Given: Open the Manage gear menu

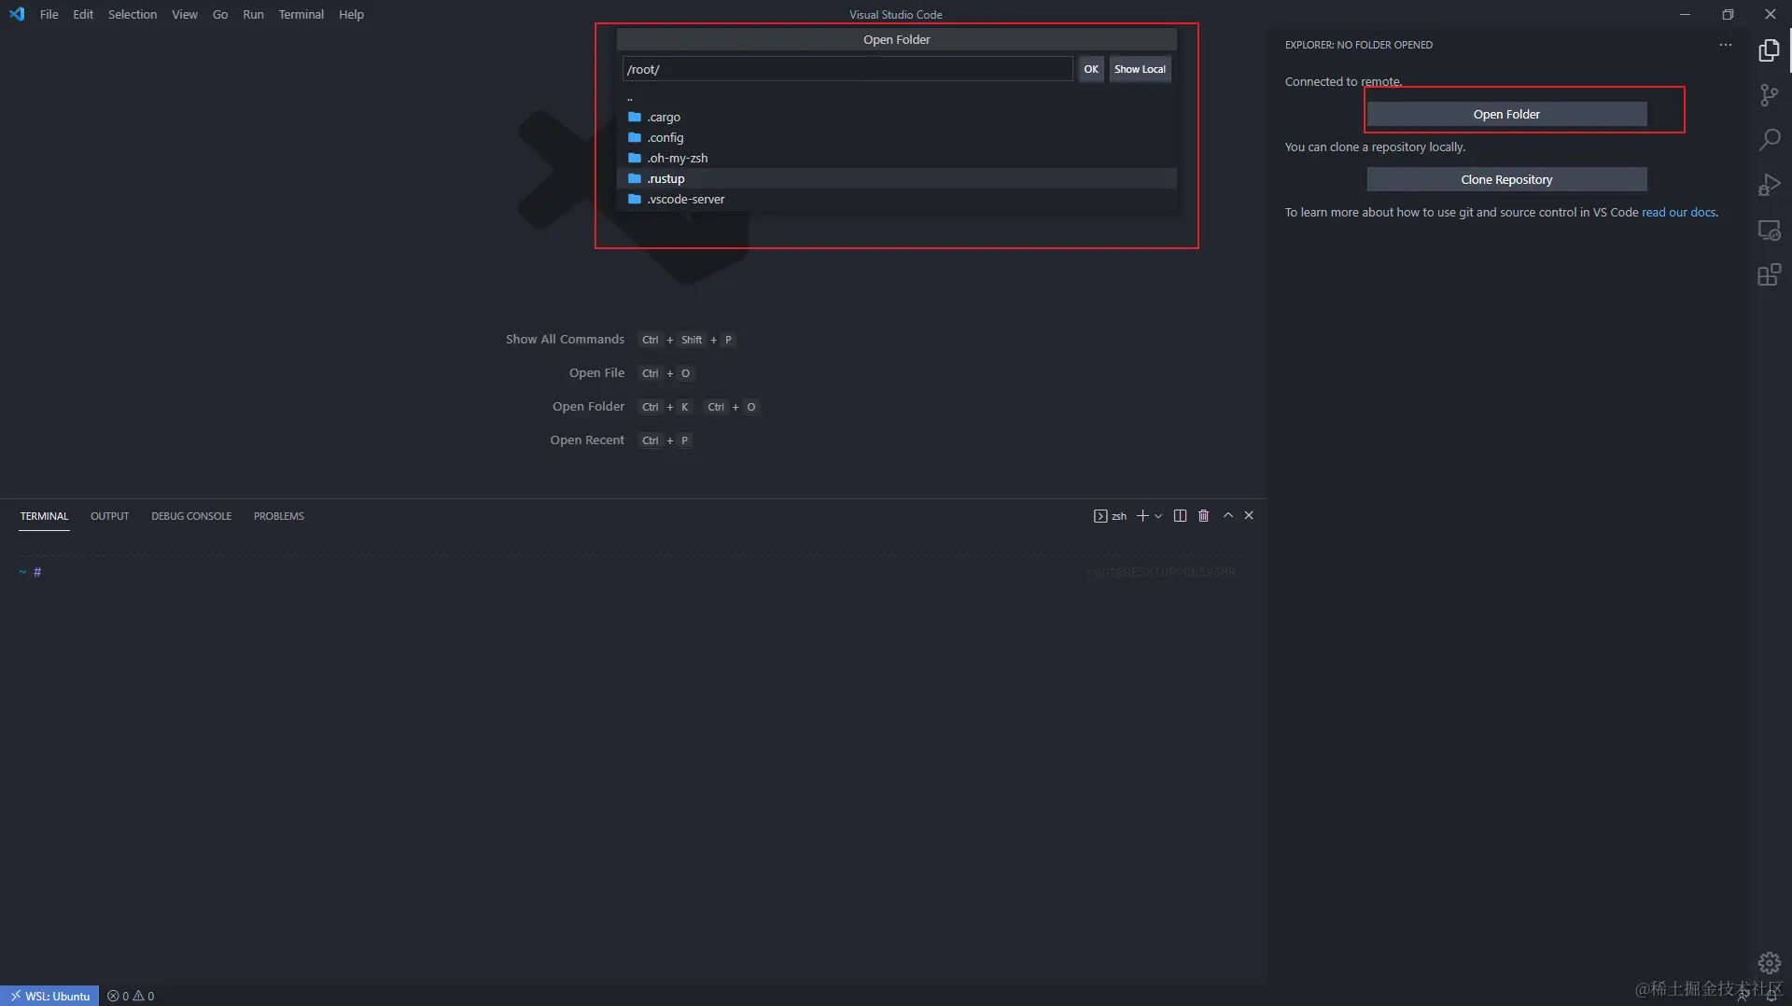Looking at the screenshot, I should [x=1769, y=962].
